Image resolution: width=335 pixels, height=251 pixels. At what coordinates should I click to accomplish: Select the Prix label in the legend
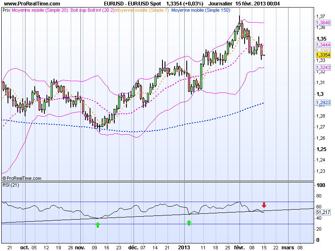point(6,11)
